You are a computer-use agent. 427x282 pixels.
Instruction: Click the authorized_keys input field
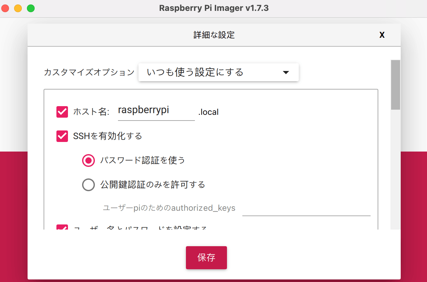point(306,208)
